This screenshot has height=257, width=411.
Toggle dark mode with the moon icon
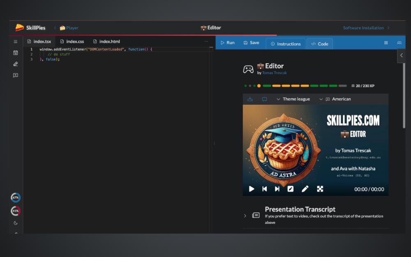tap(16, 223)
